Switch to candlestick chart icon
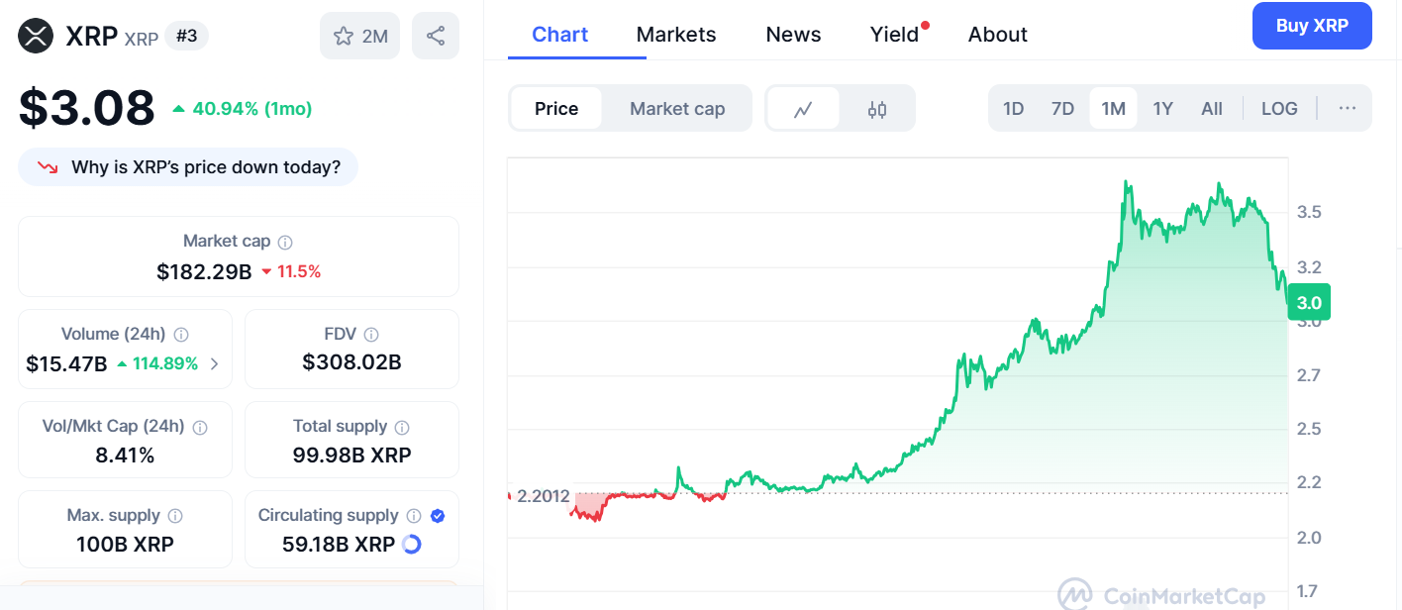Viewport: 1402px width, 610px height. pos(877,109)
